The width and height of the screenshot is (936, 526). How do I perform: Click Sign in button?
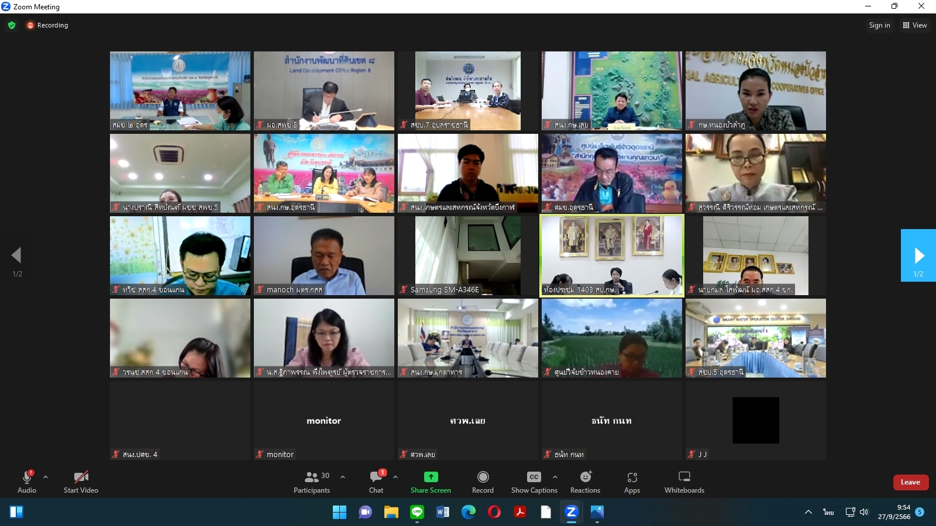(879, 25)
